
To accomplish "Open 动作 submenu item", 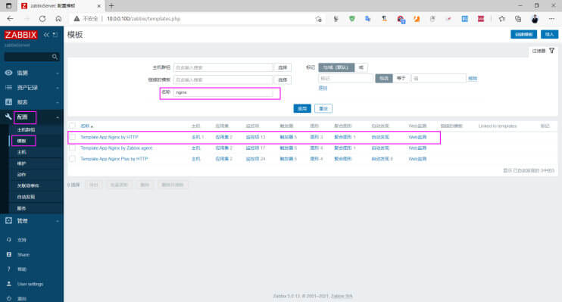I will (x=21, y=175).
